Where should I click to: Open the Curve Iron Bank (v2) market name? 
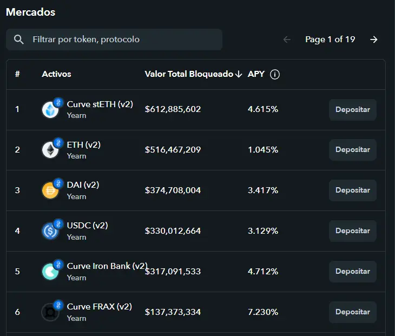(x=107, y=266)
